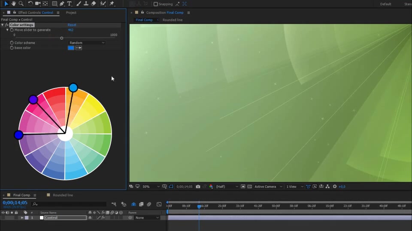Image resolution: width=412 pixels, height=231 pixels.
Task: Open the Graph Editor icon
Action: [159, 204]
